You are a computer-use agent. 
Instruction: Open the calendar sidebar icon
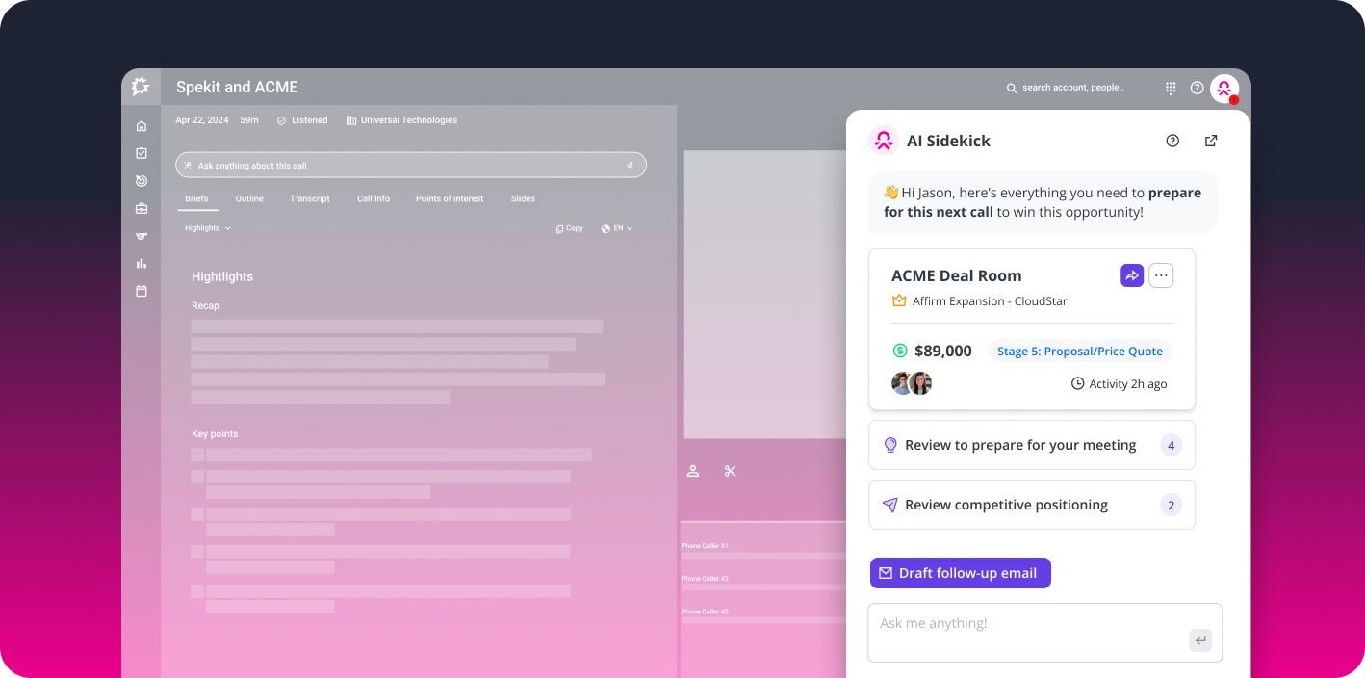[142, 291]
